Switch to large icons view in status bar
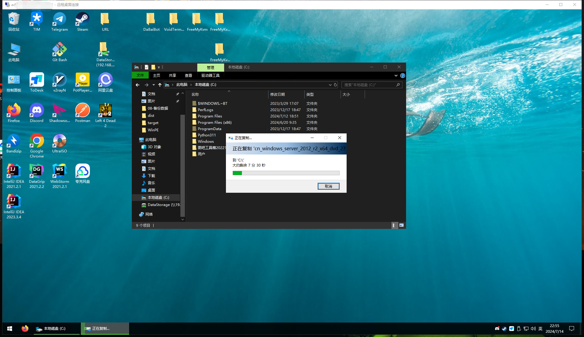This screenshot has width=584, height=337. pos(401,225)
